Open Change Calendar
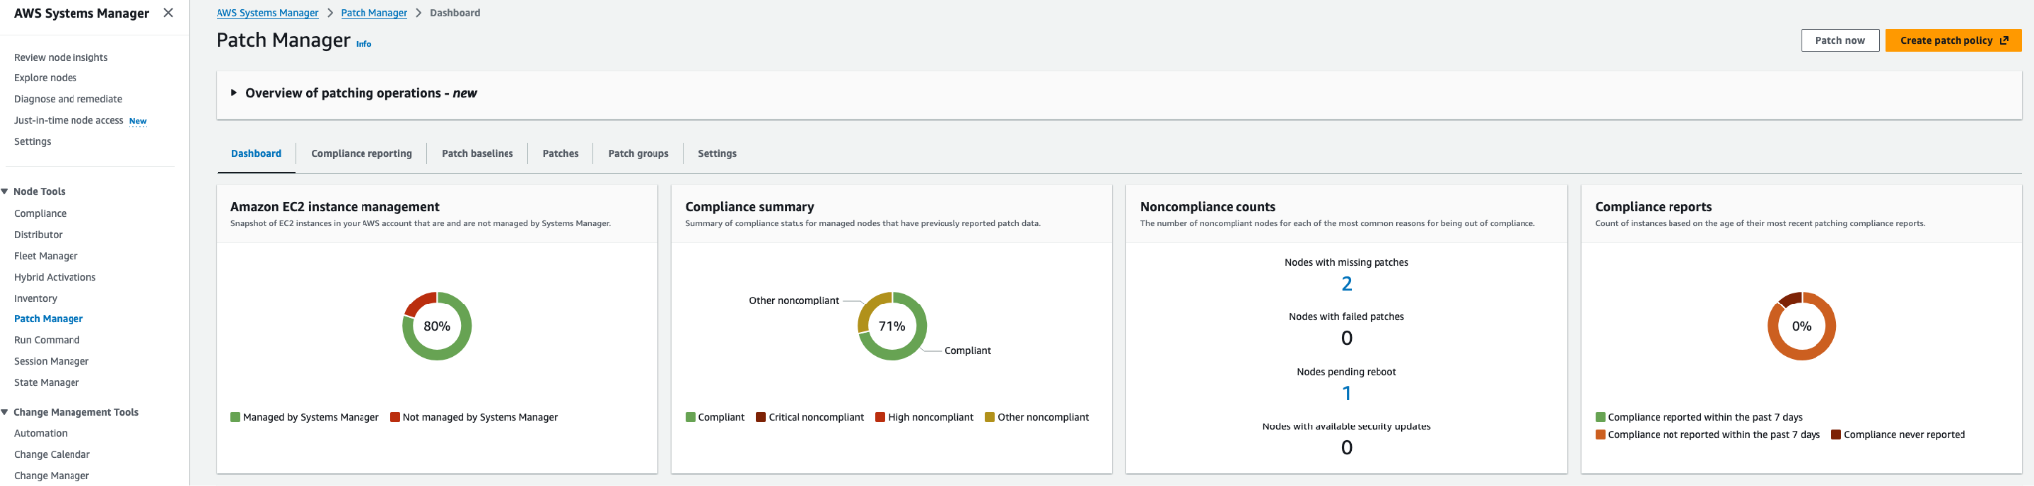This screenshot has width=2034, height=486. (x=52, y=454)
